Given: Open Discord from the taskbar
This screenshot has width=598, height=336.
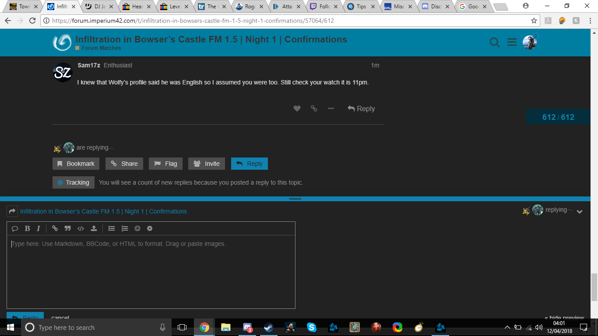Looking at the screenshot, I should tap(247, 327).
